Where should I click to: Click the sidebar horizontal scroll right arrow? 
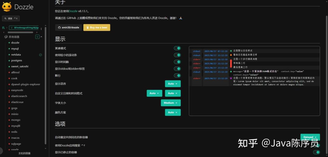[x=37, y=32]
